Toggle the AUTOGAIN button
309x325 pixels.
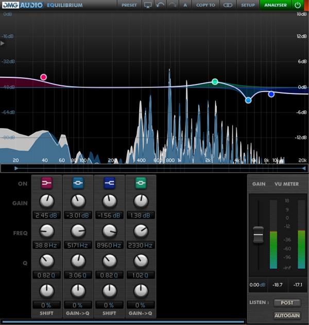tap(287, 315)
